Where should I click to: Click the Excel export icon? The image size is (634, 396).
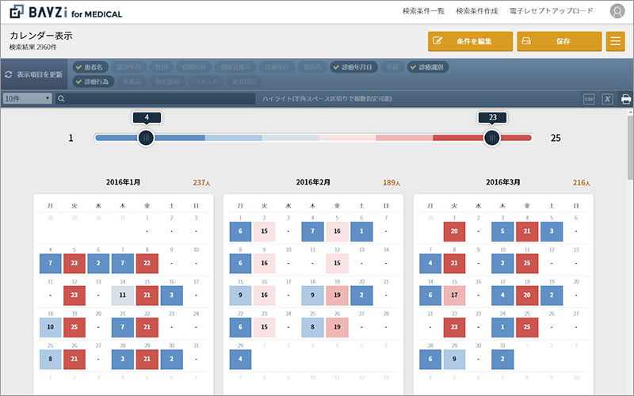click(x=607, y=99)
